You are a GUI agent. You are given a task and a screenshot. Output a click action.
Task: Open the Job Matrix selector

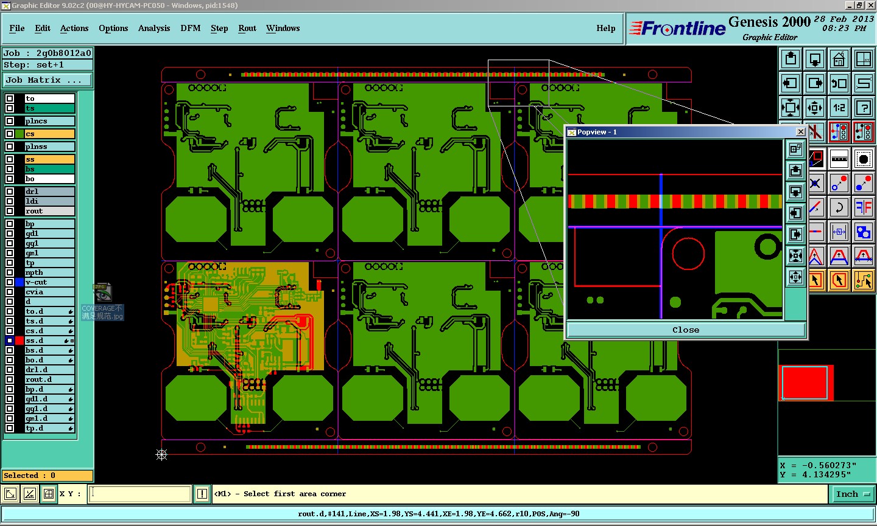[x=48, y=80]
